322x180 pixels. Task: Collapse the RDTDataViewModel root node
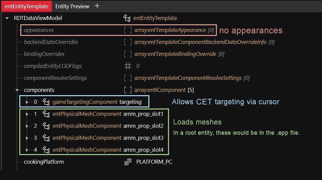[7, 18]
